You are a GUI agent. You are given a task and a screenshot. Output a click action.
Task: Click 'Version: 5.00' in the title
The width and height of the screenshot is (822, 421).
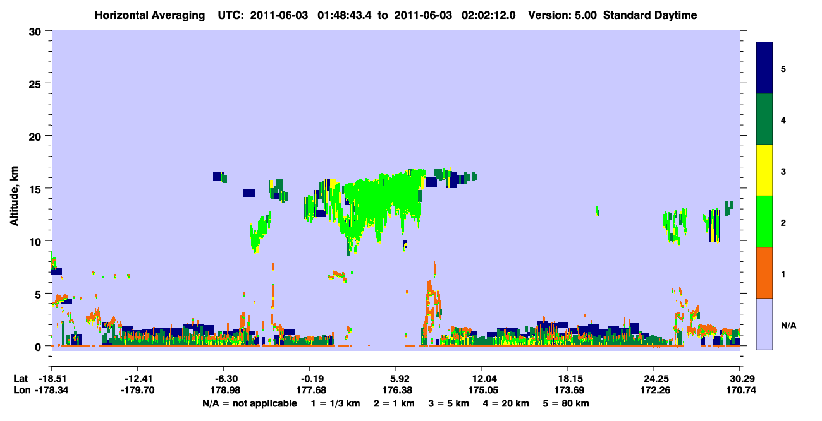pyautogui.click(x=562, y=15)
